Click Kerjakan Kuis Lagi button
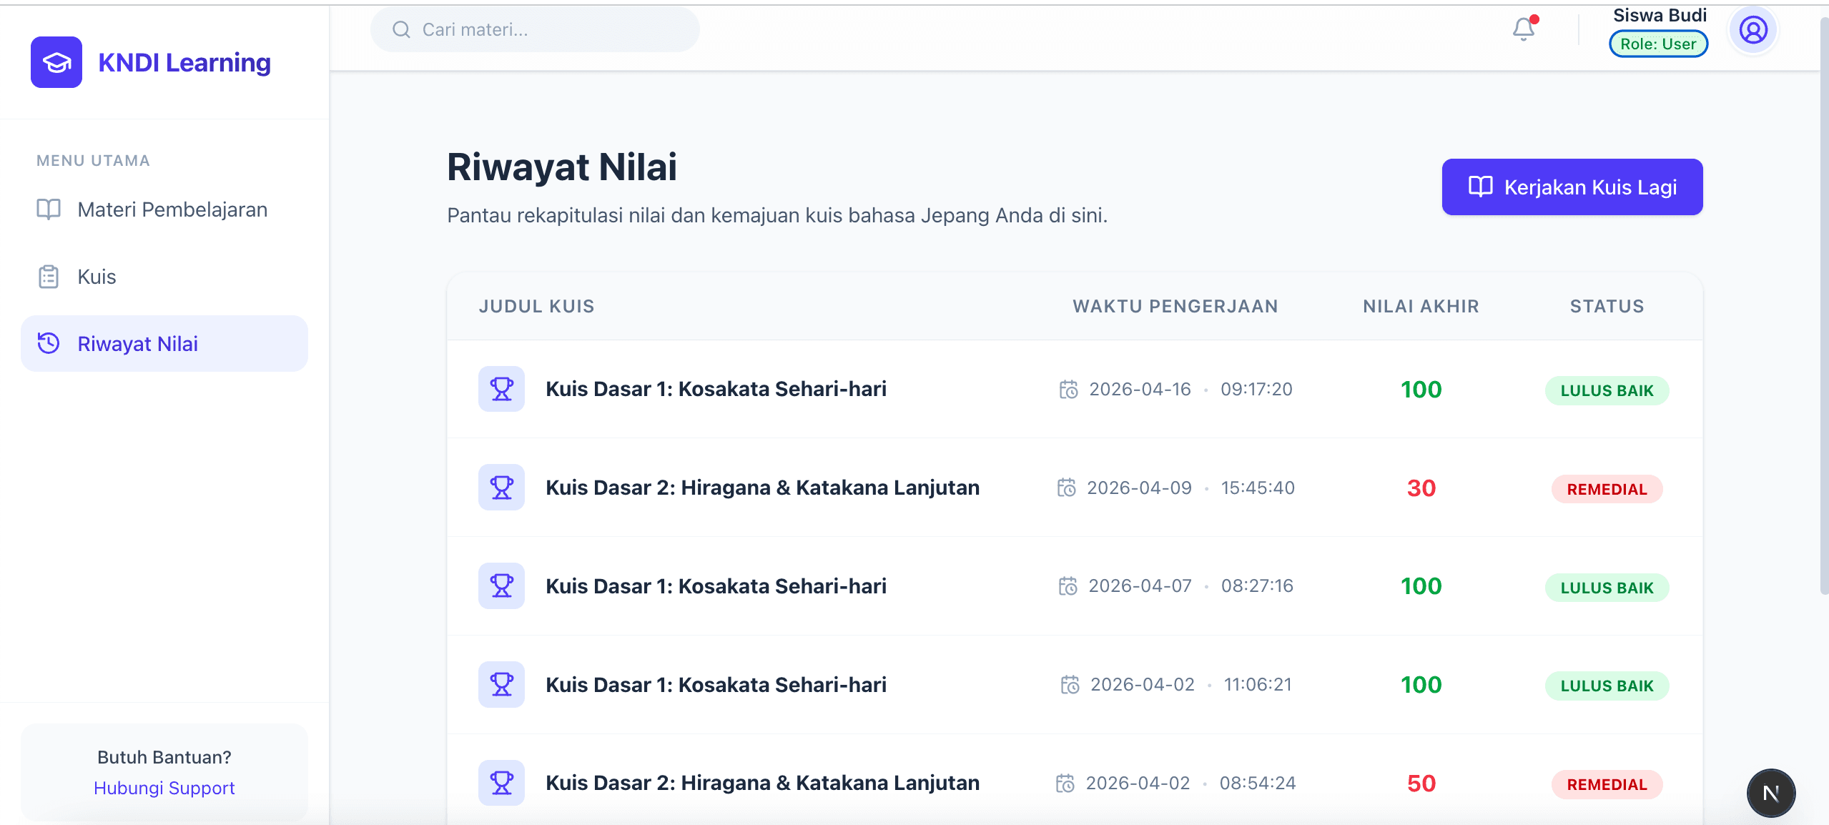This screenshot has height=825, width=1829. (x=1572, y=187)
